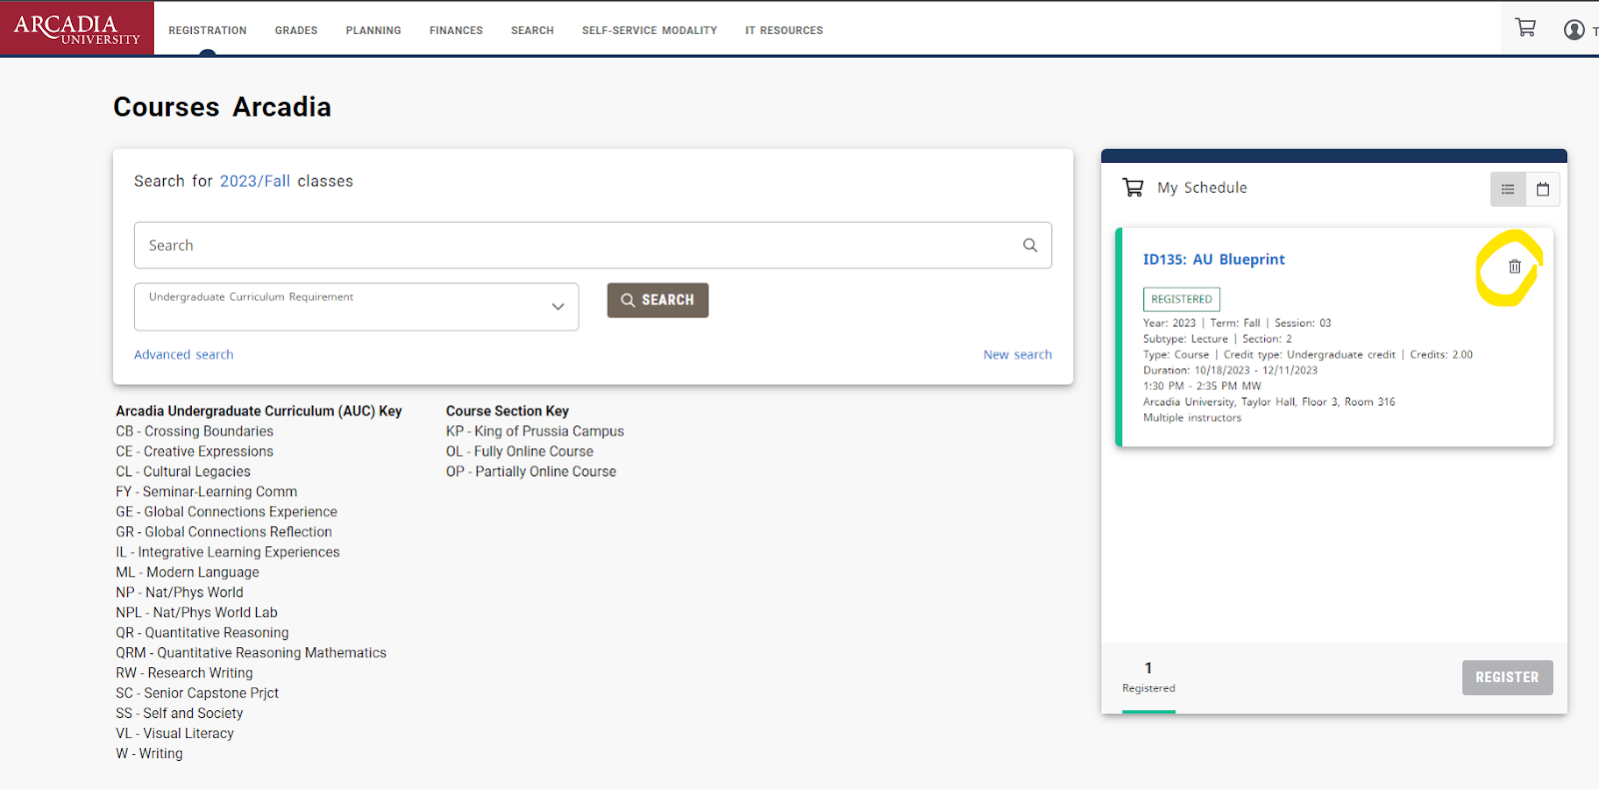Viewport: 1599px width, 789px height.
Task: Click the brown SEARCH button
Action: (x=658, y=300)
